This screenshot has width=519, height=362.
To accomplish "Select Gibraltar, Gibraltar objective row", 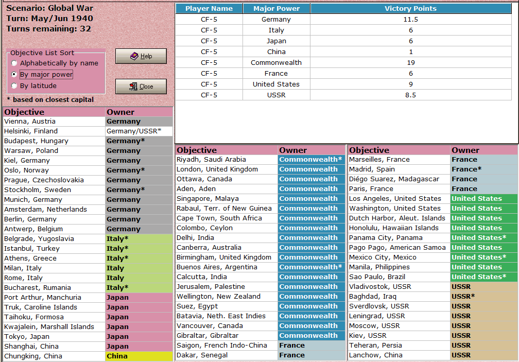I will tap(260, 336).
